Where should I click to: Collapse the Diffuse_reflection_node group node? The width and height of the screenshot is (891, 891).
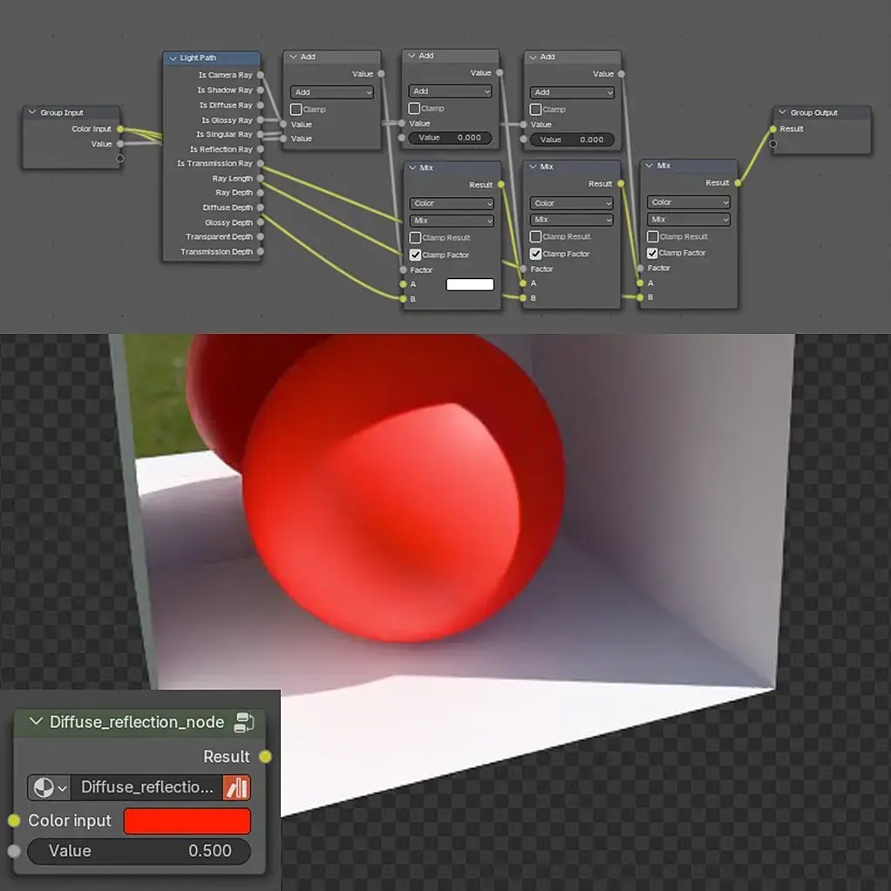coord(36,721)
